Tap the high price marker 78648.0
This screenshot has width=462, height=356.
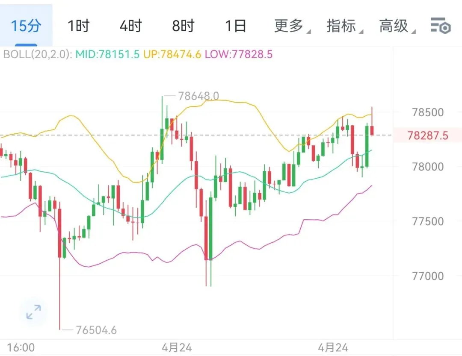pos(198,96)
